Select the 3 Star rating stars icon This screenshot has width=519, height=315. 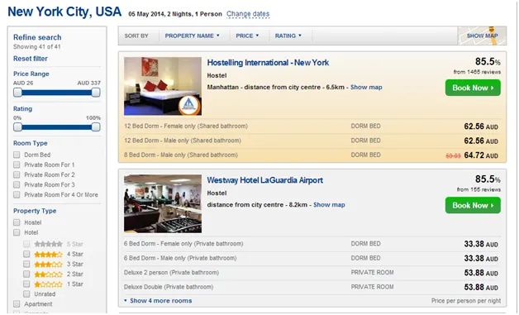[x=48, y=265]
